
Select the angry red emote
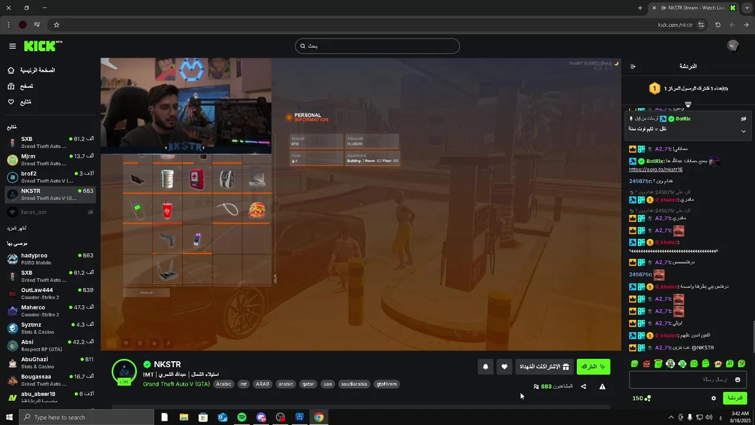646,364
